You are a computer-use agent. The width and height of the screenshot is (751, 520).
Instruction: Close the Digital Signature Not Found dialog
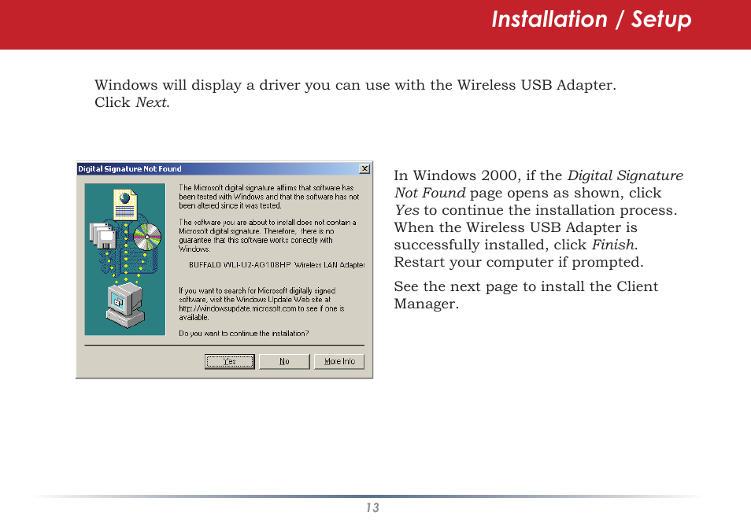click(365, 168)
